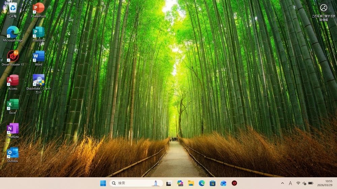Select the Driver Booster 13 shortcut
337x189 pixels.
tap(13, 58)
